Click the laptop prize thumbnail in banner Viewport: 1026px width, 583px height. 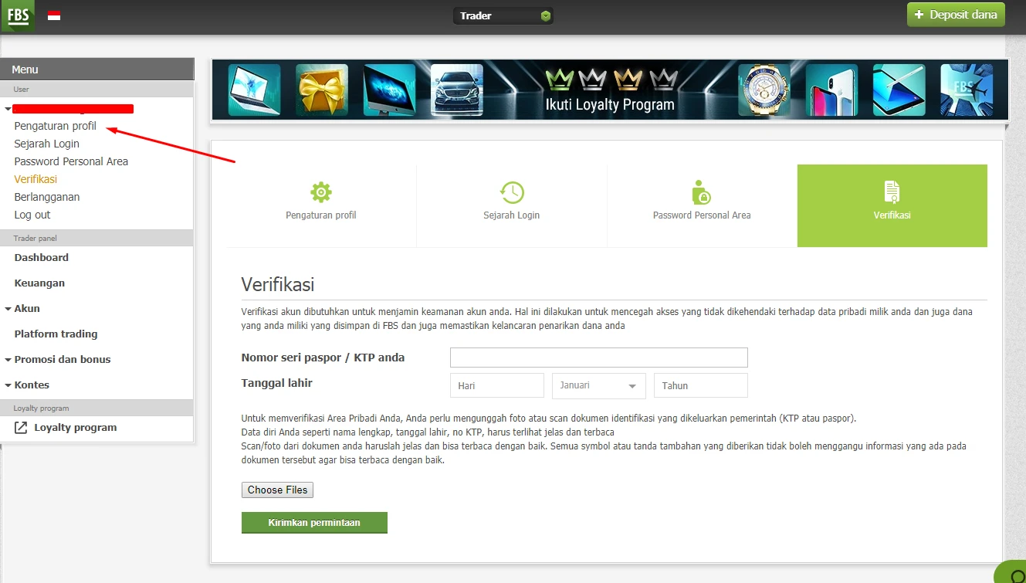tap(254, 90)
